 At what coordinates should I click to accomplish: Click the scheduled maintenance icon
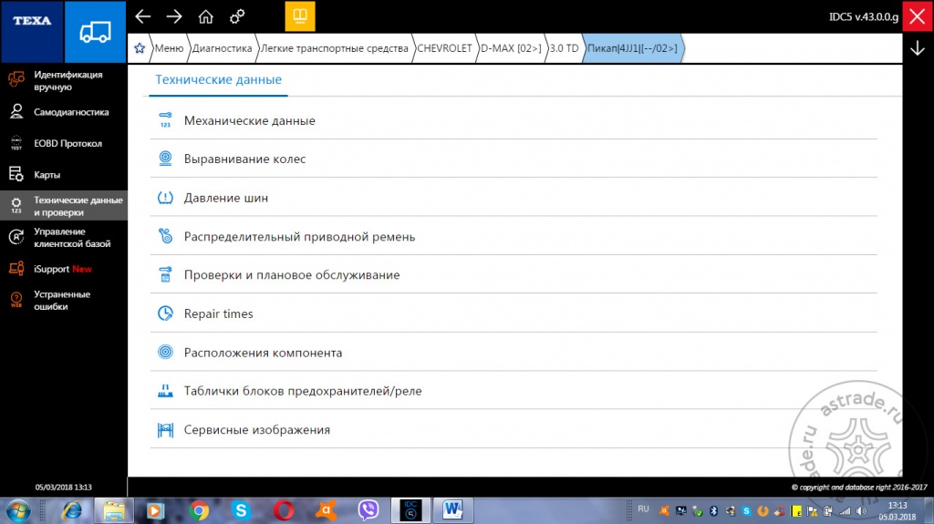165,274
